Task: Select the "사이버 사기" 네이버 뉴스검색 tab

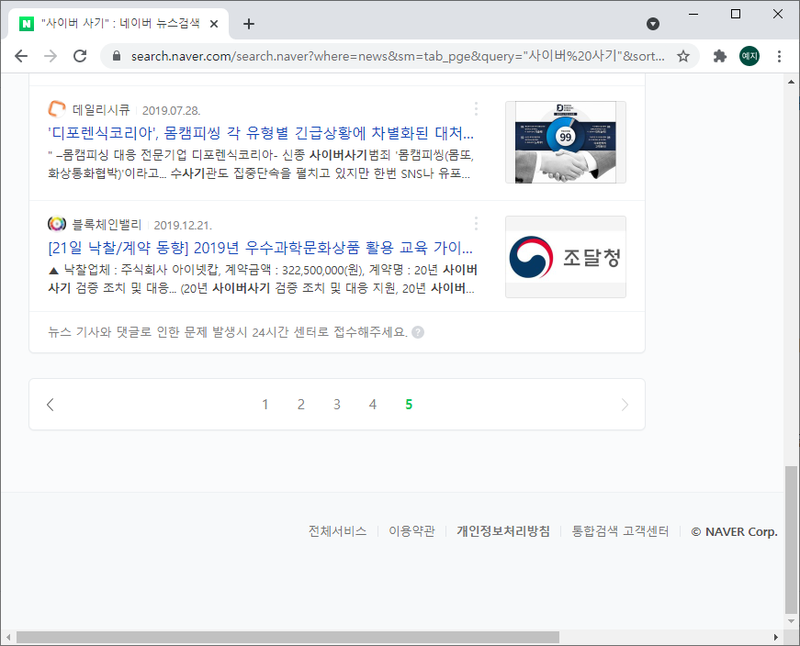Action: [118, 24]
